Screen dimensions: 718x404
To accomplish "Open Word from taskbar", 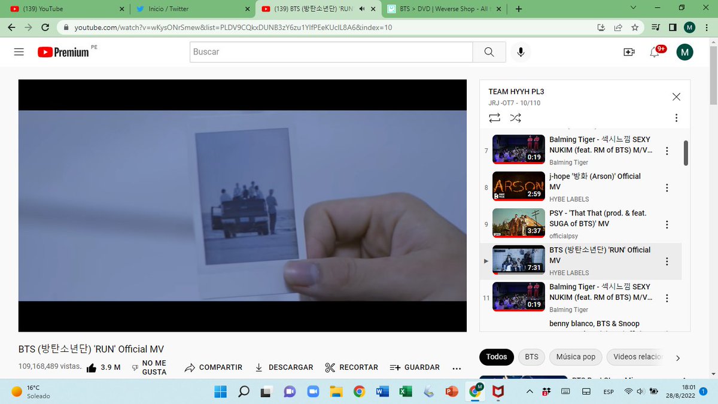I will pyautogui.click(x=382, y=391).
